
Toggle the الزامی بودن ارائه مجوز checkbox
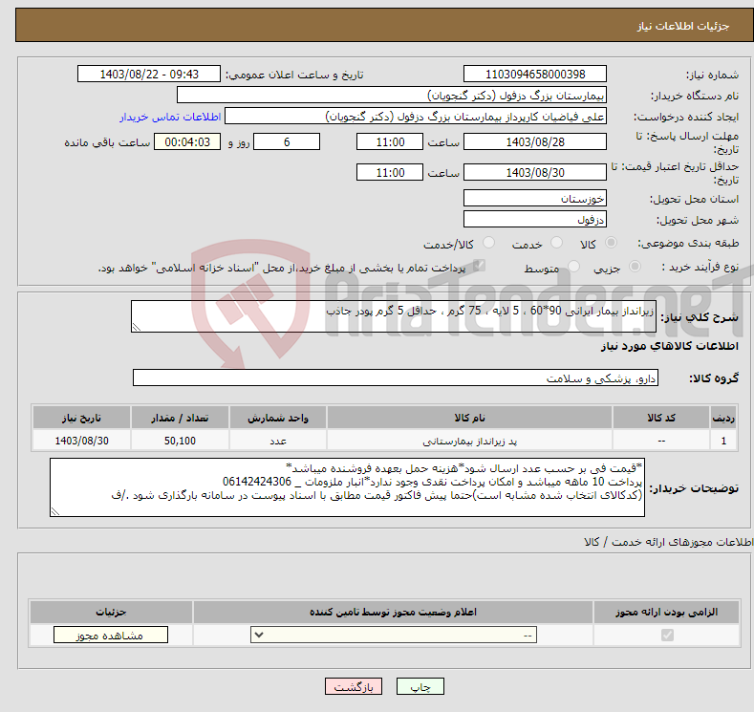click(667, 636)
